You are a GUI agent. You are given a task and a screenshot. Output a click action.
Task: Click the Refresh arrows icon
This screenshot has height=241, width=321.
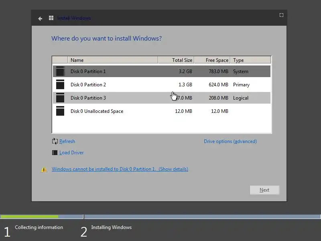click(55, 141)
